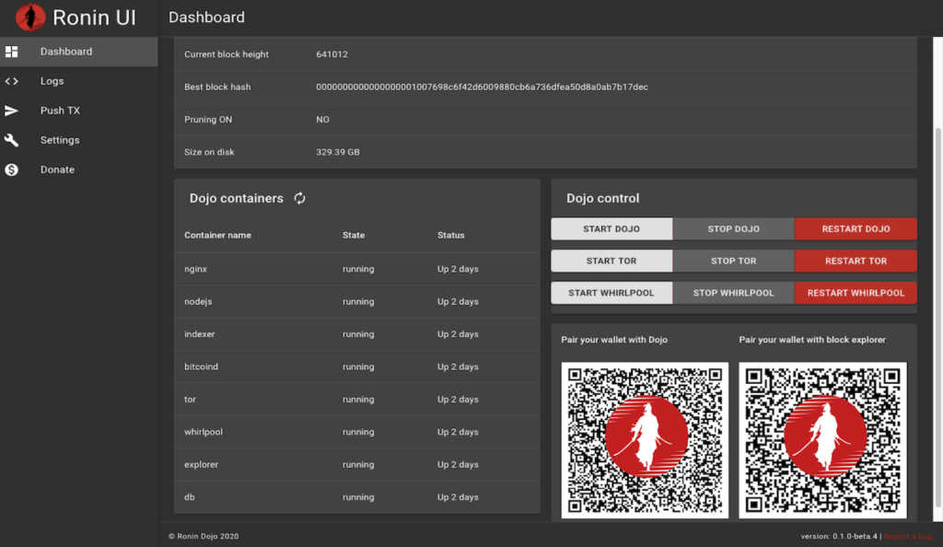
Task: Click the 'Dashboard' page title in header
Action: [206, 17]
